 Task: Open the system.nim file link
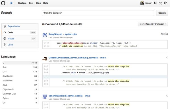[x=71, y=34]
